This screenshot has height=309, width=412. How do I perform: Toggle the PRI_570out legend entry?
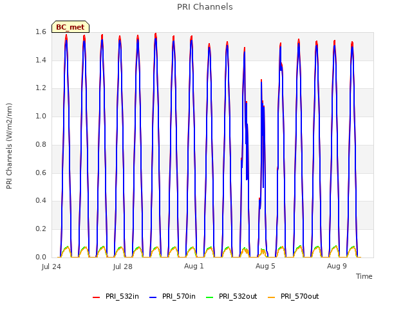tap(294, 296)
